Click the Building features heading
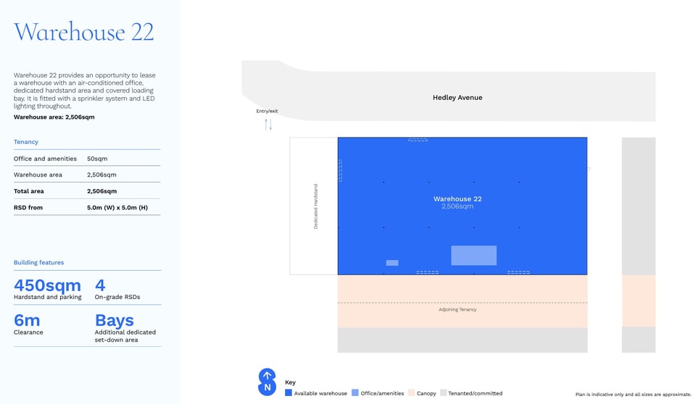 point(38,263)
